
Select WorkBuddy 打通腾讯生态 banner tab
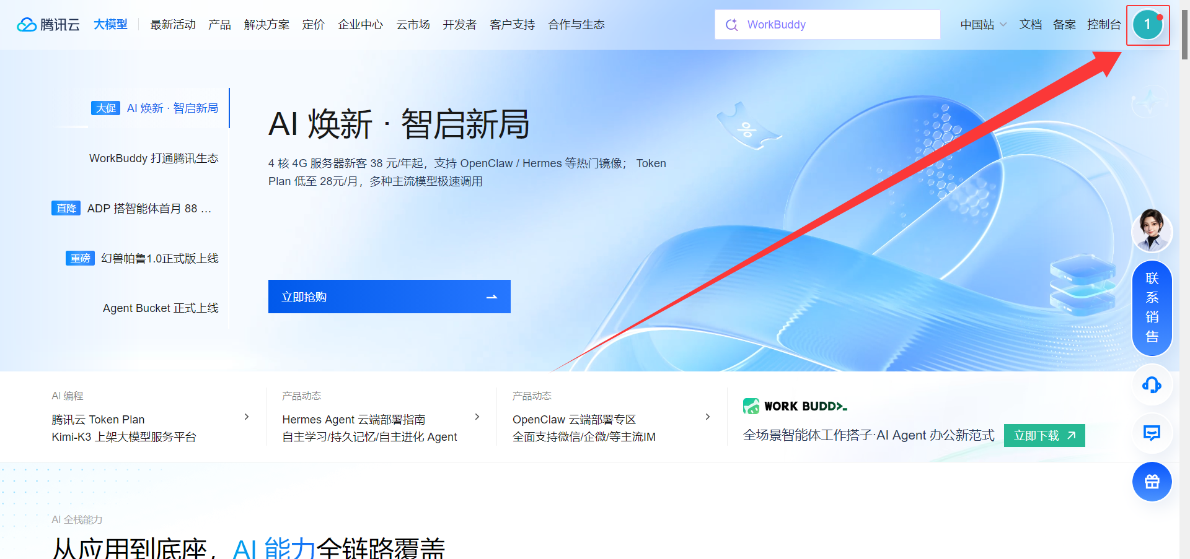pyautogui.click(x=154, y=158)
